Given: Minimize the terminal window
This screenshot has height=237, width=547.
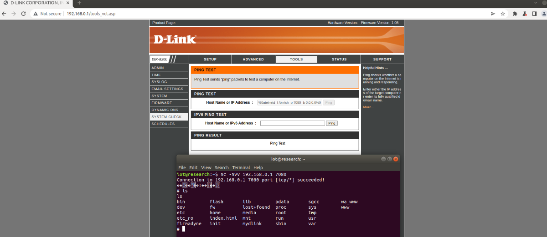Looking at the screenshot, I should coord(383,159).
